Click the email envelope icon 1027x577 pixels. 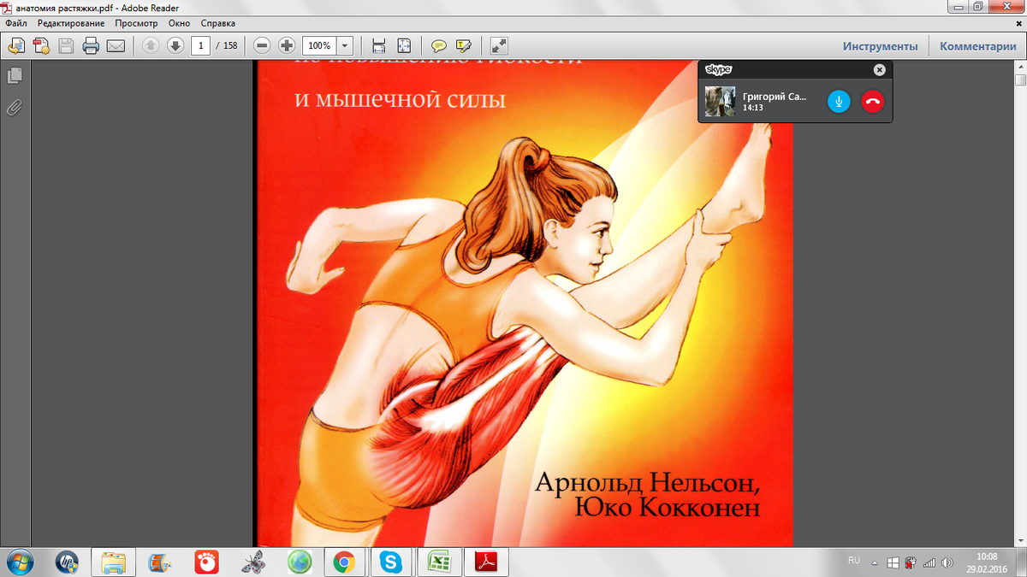[116, 45]
